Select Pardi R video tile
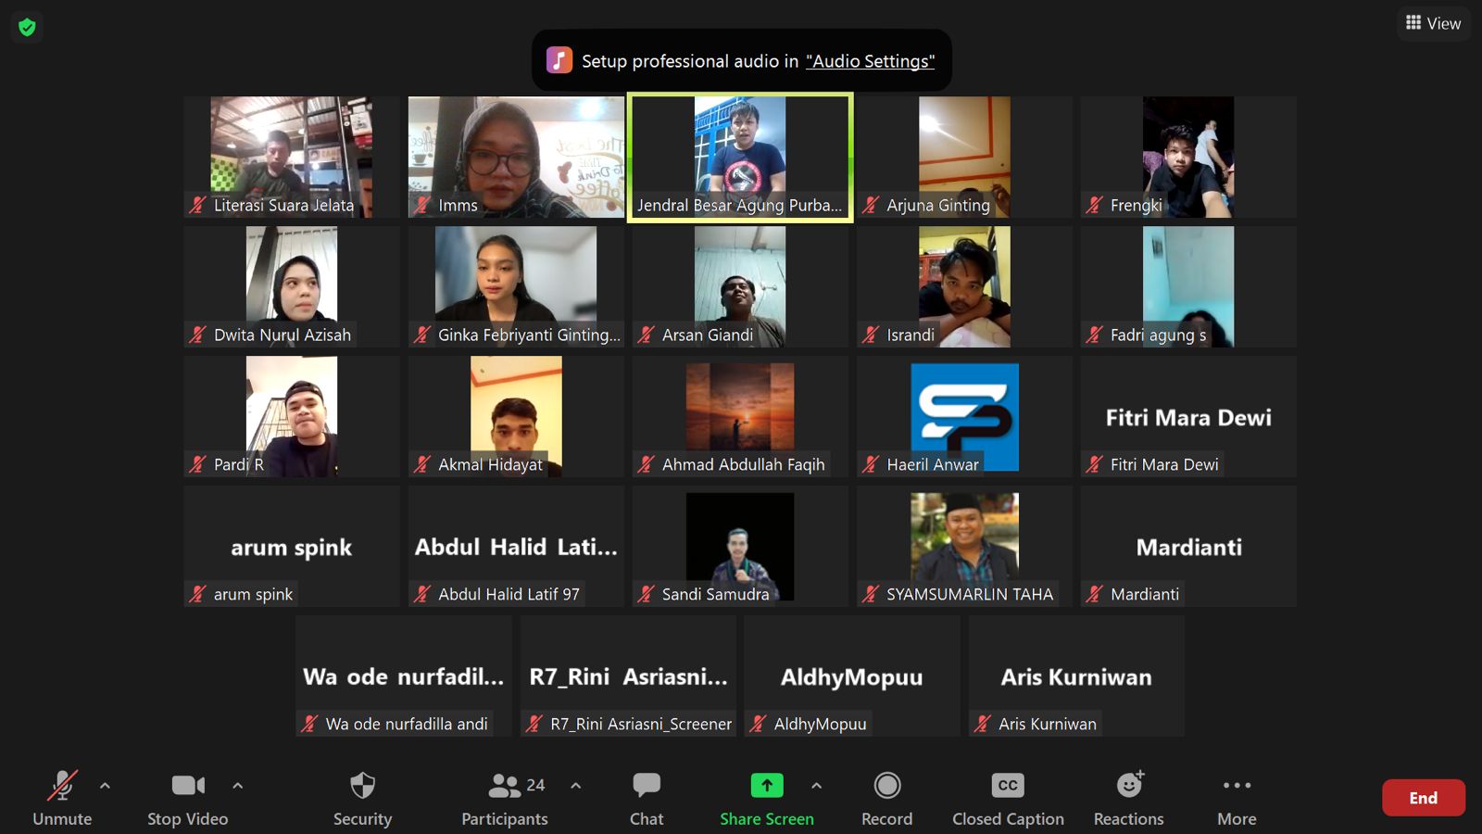 tap(292, 417)
